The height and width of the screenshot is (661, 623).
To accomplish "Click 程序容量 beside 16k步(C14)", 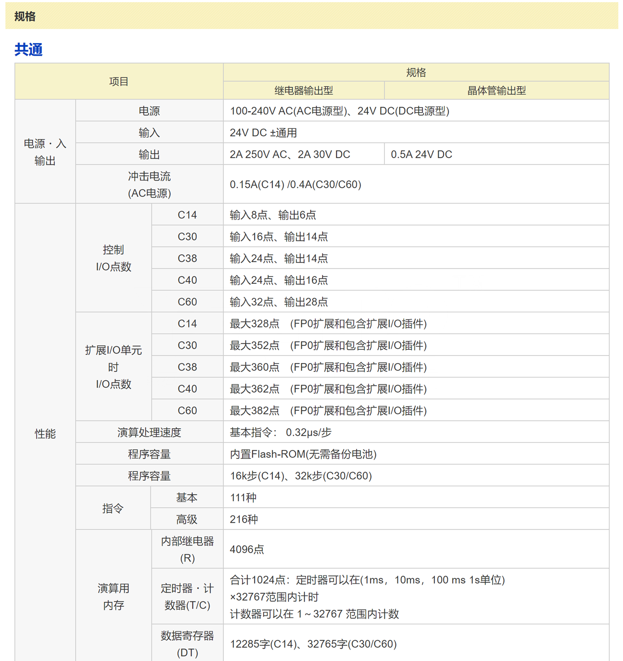I will 149,475.
